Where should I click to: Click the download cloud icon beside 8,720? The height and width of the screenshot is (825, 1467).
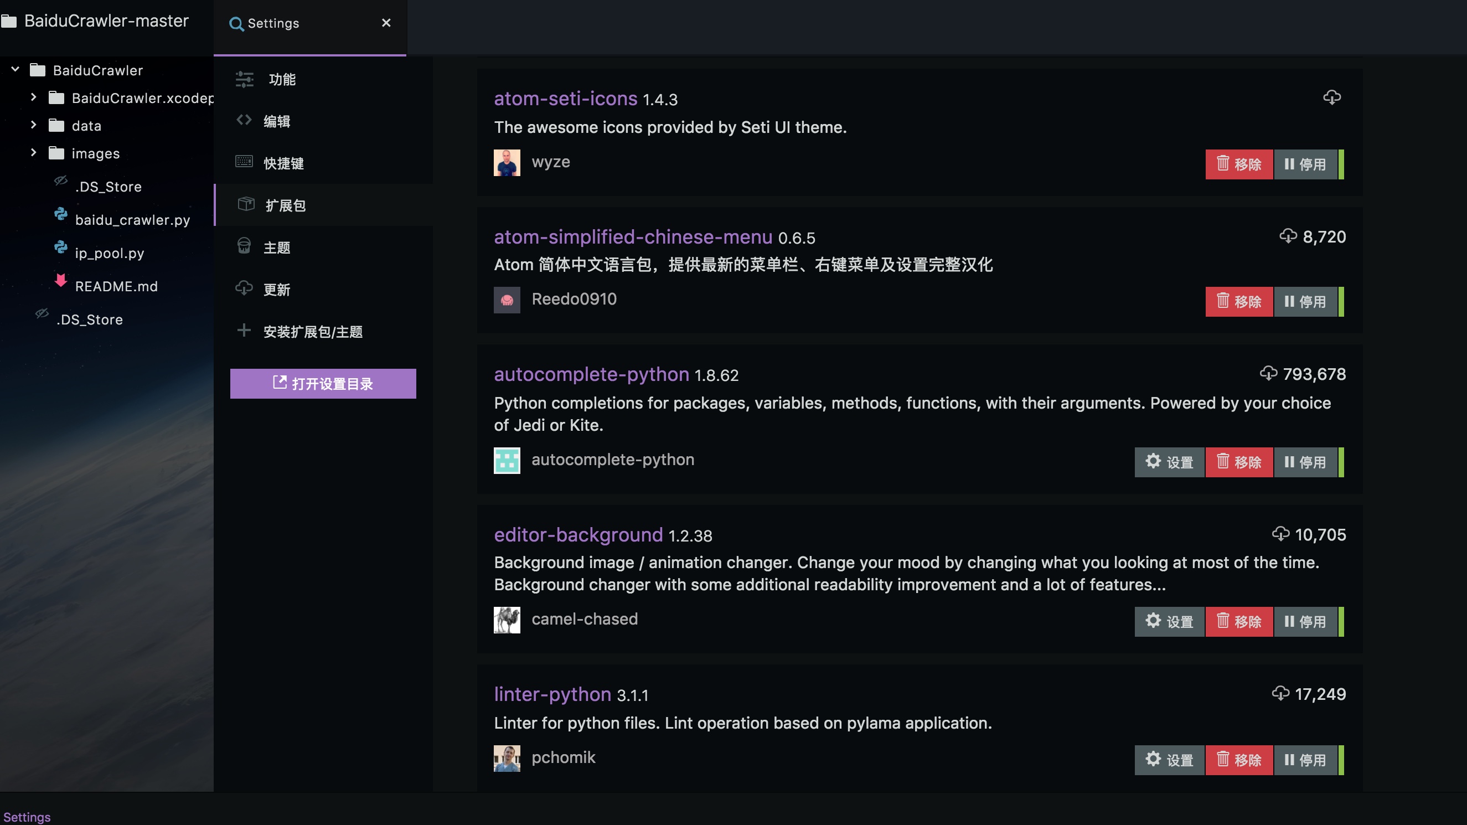click(x=1288, y=236)
